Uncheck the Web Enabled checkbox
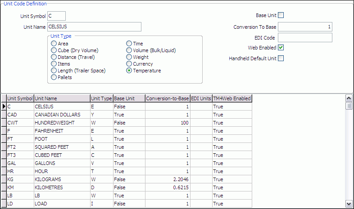 pyautogui.click(x=281, y=48)
